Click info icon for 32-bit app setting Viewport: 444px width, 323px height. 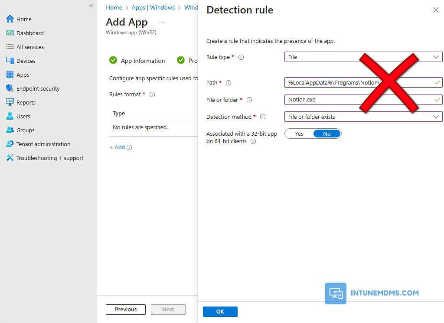253,141
